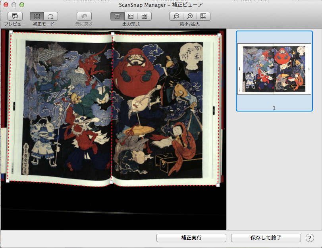Image resolution: width=322 pixels, height=248 pixels.
Task: Choose 1-2 split page output format
Action: click(x=131, y=16)
